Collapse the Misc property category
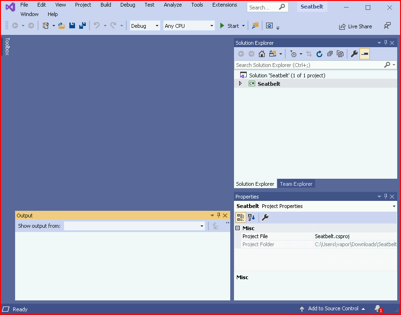The height and width of the screenshot is (315, 401). [238, 228]
